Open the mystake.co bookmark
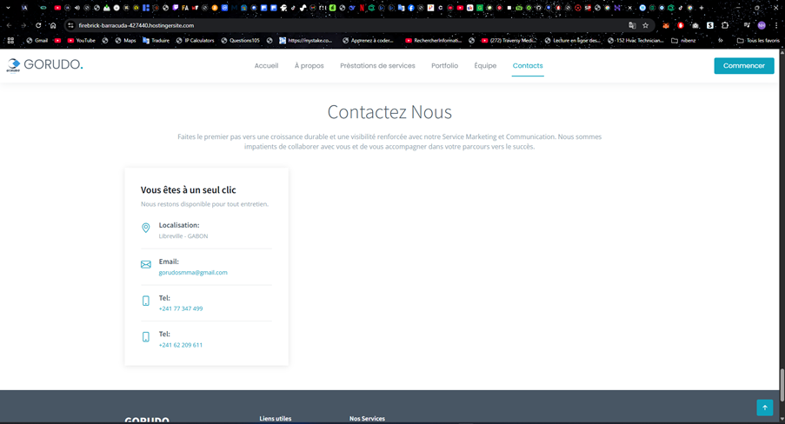This screenshot has height=424, width=785. click(x=306, y=41)
